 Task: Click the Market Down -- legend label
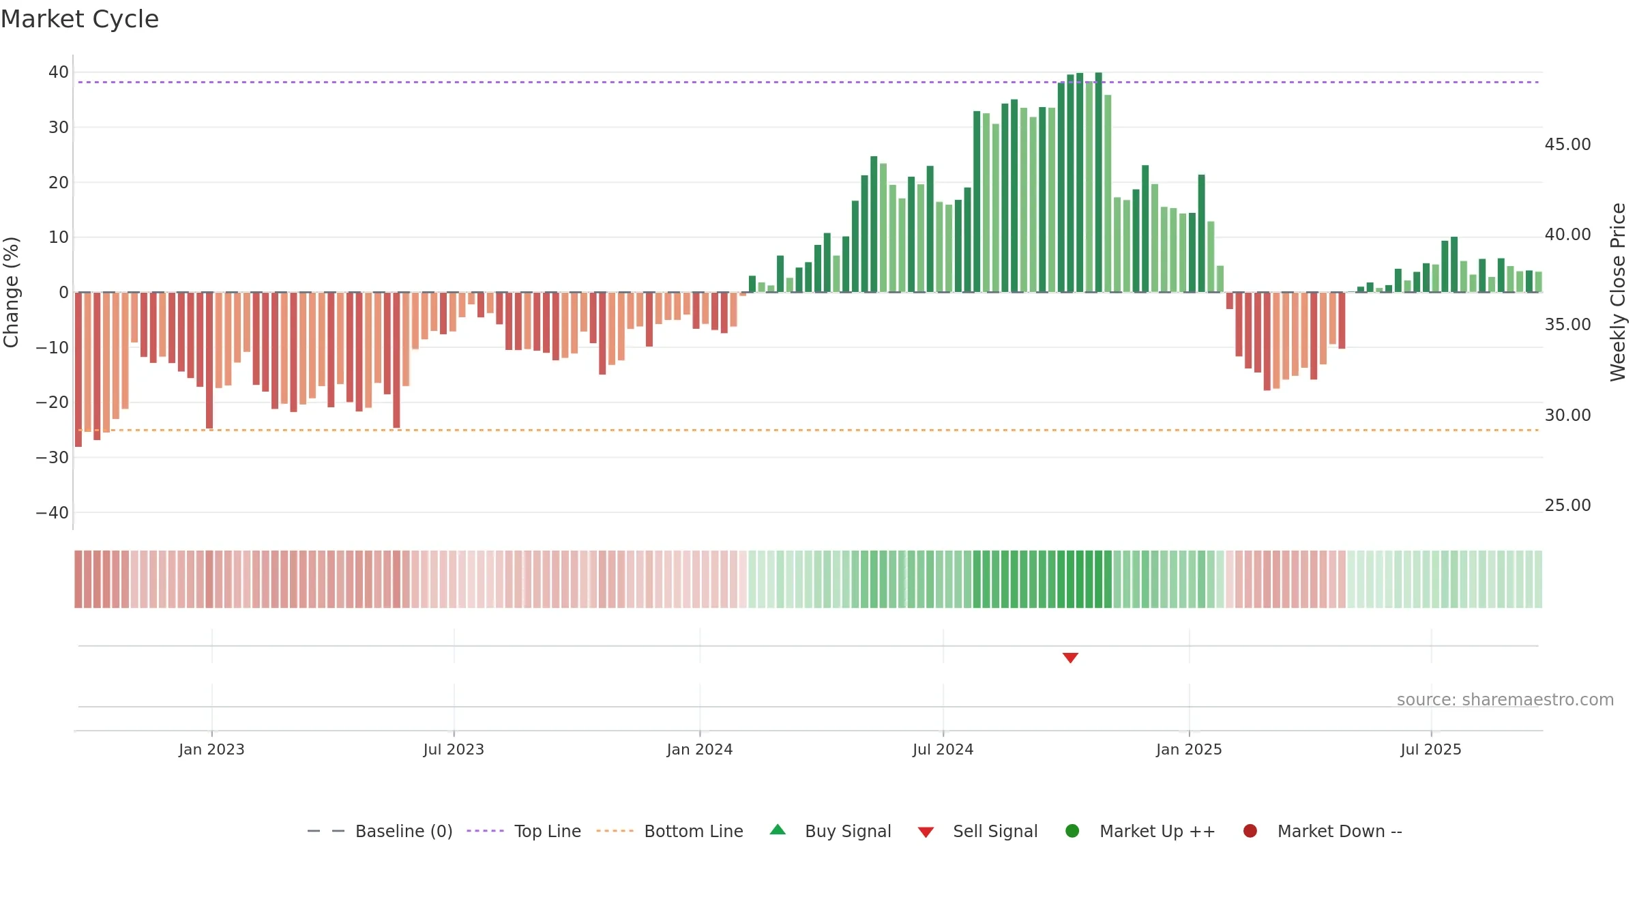coord(1340,831)
